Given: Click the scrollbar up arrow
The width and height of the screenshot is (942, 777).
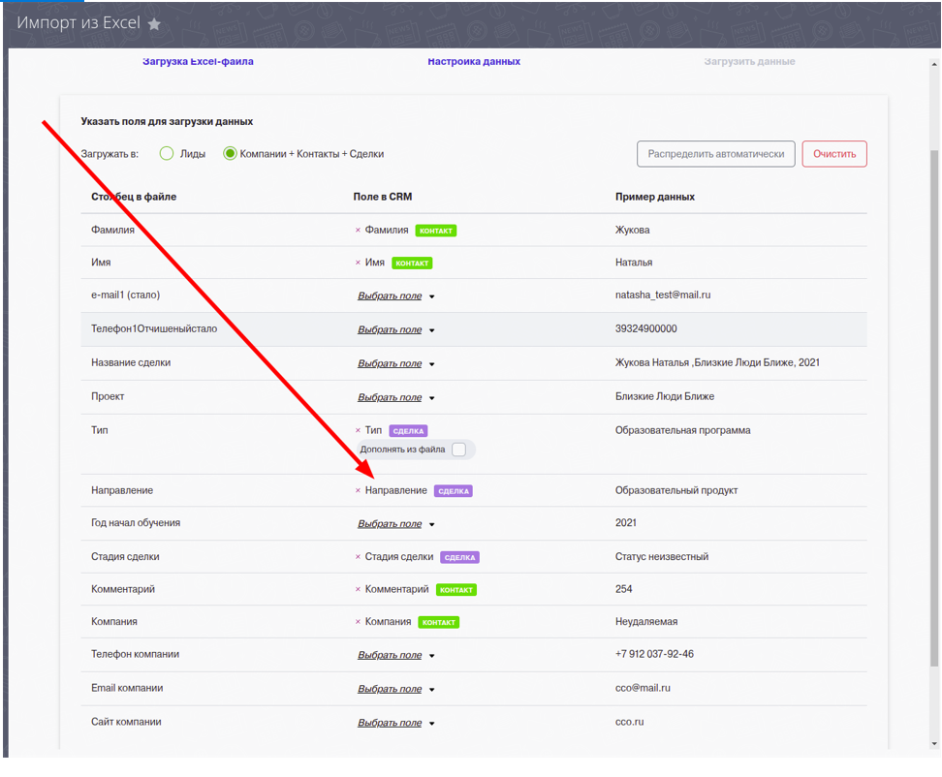Looking at the screenshot, I should tap(934, 64).
